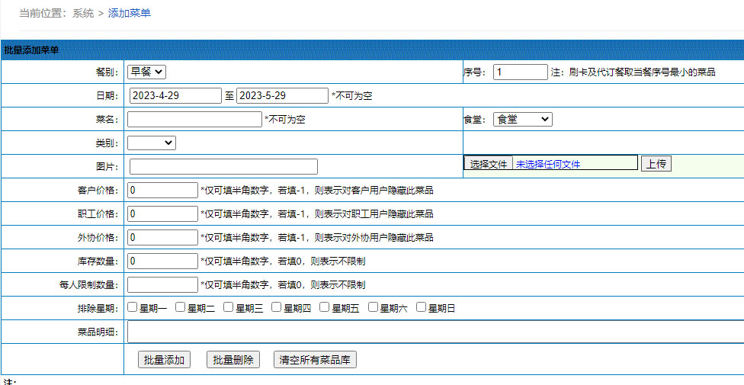The width and height of the screenshot is (744, 385).
Task: Check the 星期六 checkbox
Action: (x=374, y=308)
